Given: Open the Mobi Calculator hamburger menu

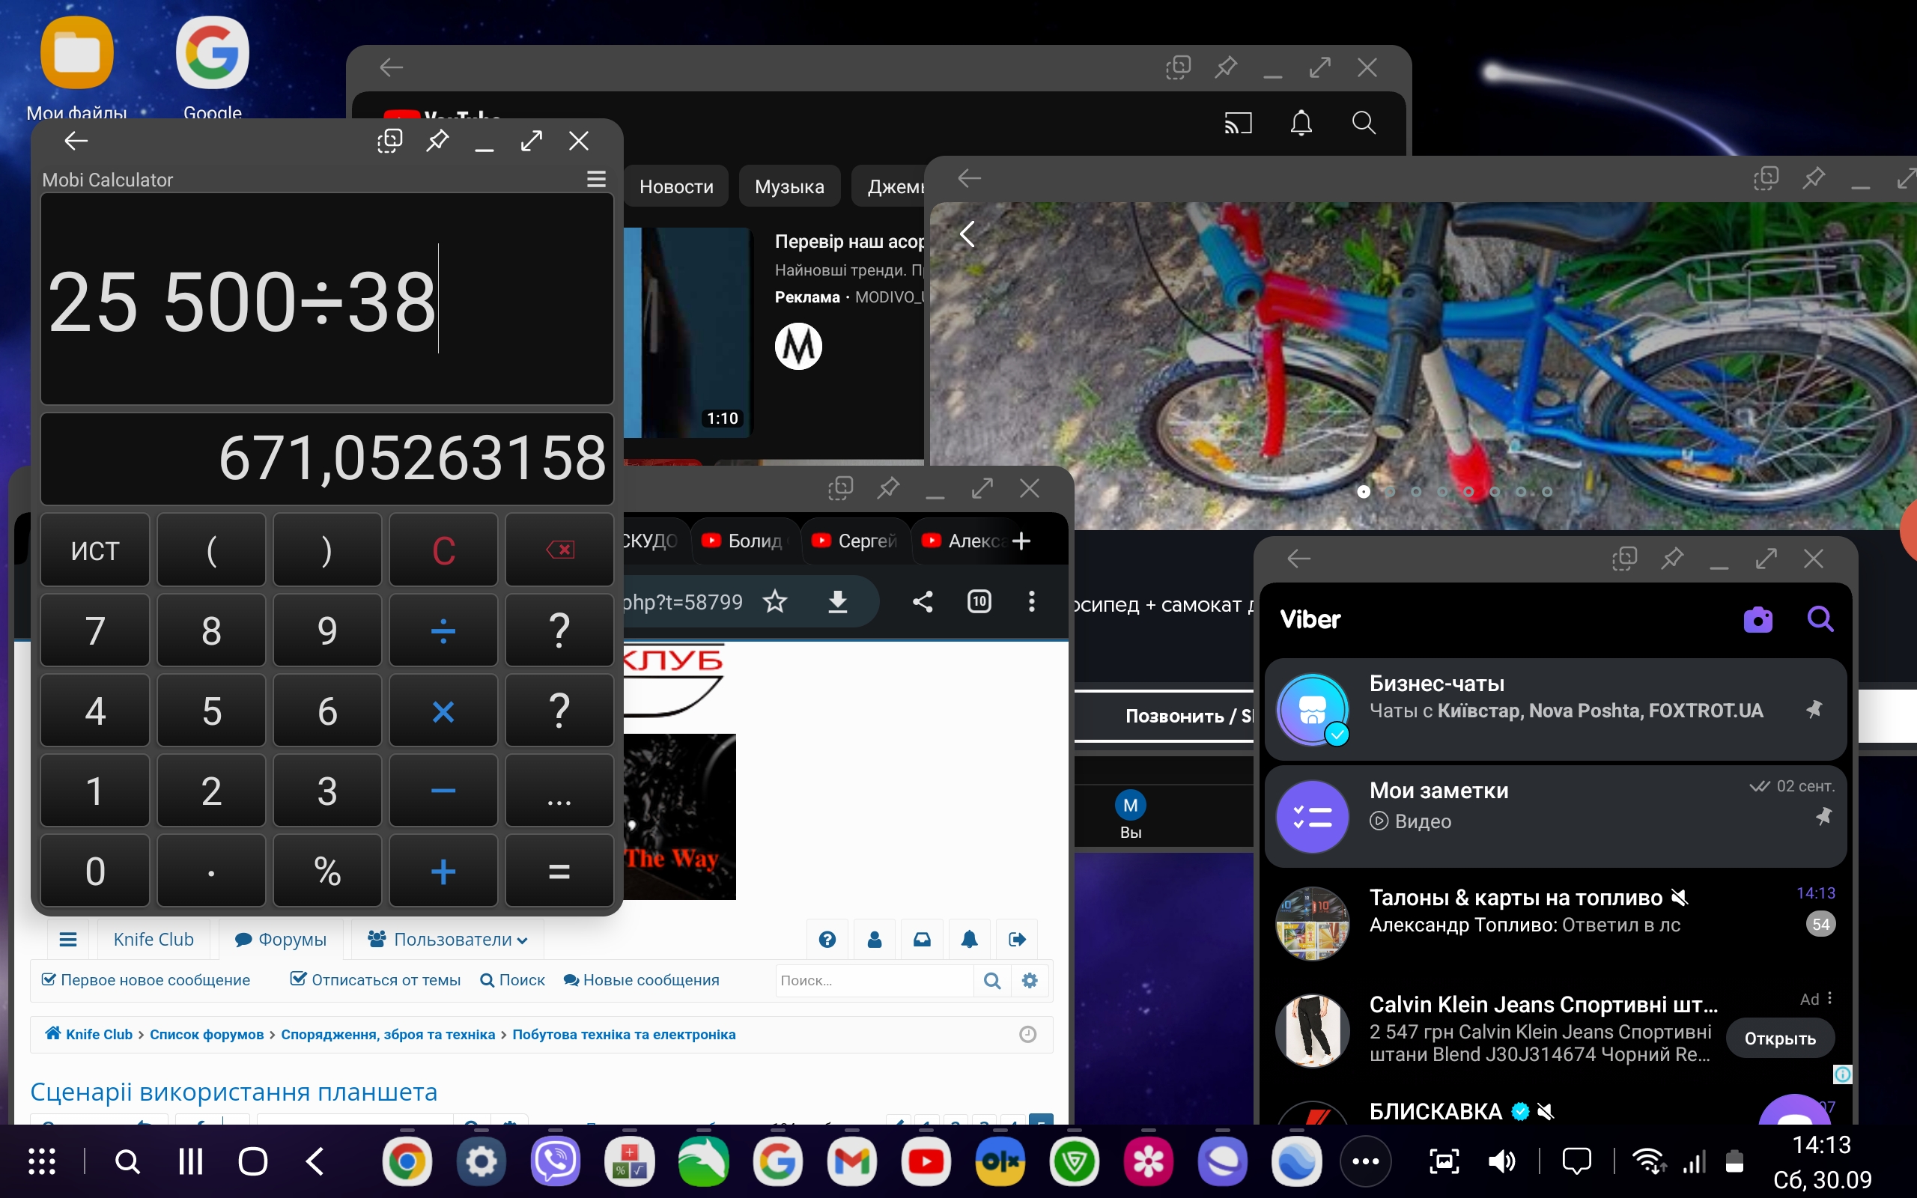Looking at the screenshot, I should [596, 179].
